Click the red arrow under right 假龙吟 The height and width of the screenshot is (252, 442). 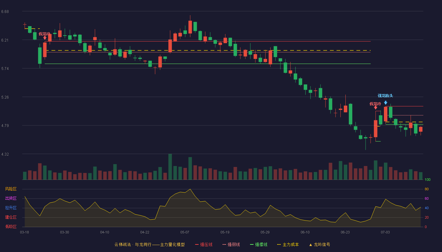point(375,108)
